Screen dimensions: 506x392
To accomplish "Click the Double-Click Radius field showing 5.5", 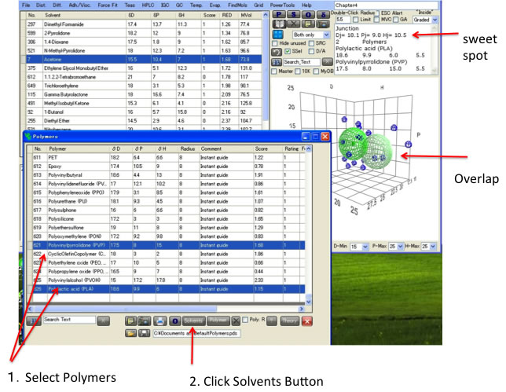I will 343,20.
